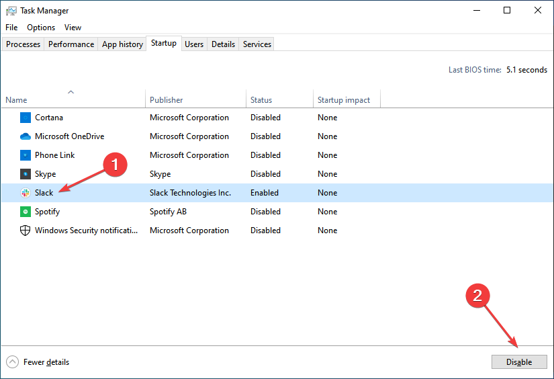Click the Disabled status for Spotify
Viewport: 554px width, 379px height.
pos(265,212)
